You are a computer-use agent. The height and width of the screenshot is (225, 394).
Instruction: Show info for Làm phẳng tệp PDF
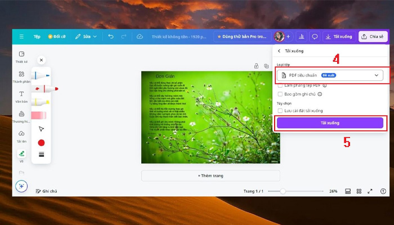click(325, 85)
